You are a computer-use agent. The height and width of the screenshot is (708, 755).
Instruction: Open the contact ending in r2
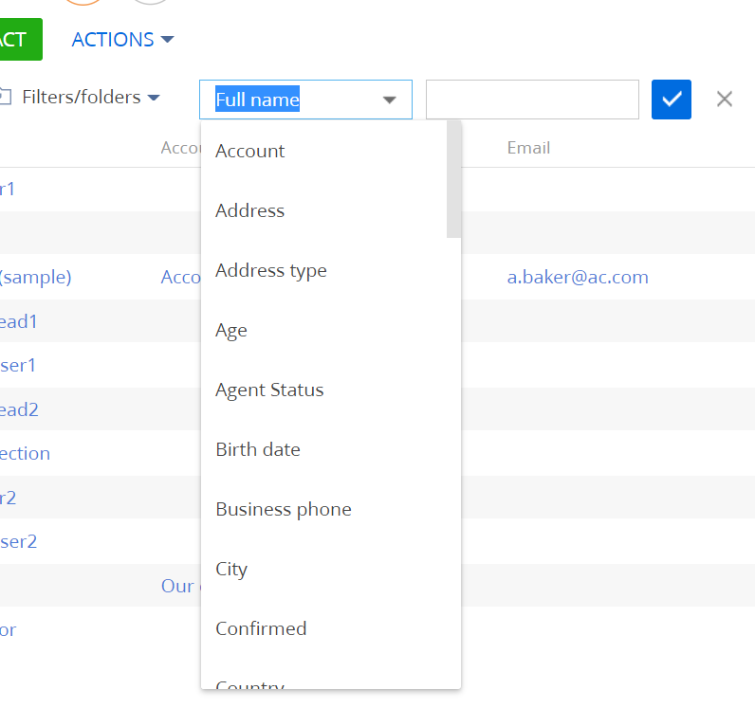(9, 498)
